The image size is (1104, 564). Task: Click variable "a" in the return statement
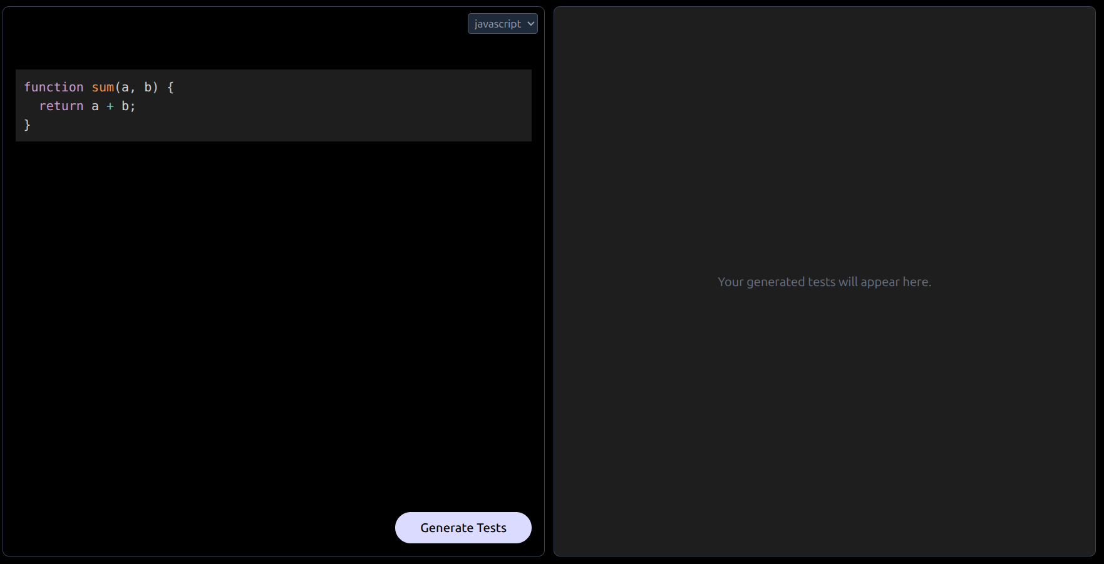pyautogui.click(x=95, y=106)
